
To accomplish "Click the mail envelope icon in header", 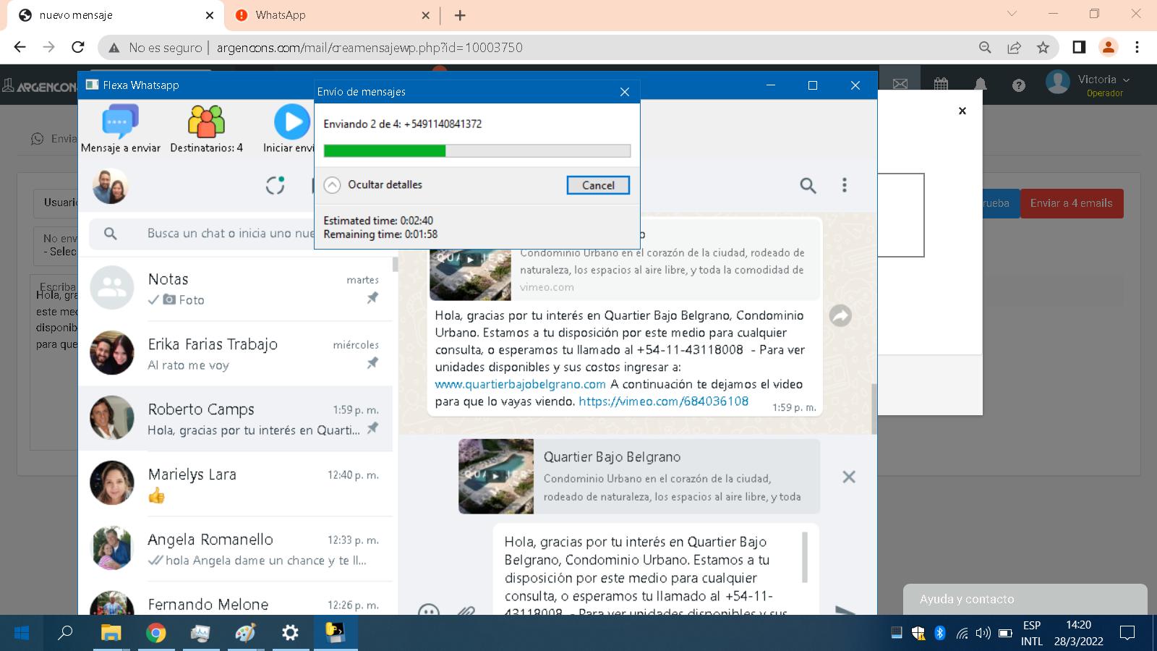I will point(900,84).
